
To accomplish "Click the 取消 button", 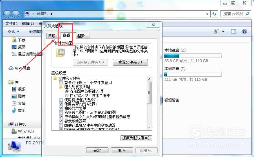I will [x=122, y=150].
